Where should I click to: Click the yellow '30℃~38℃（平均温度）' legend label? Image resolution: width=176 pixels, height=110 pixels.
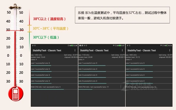point(51,29)
